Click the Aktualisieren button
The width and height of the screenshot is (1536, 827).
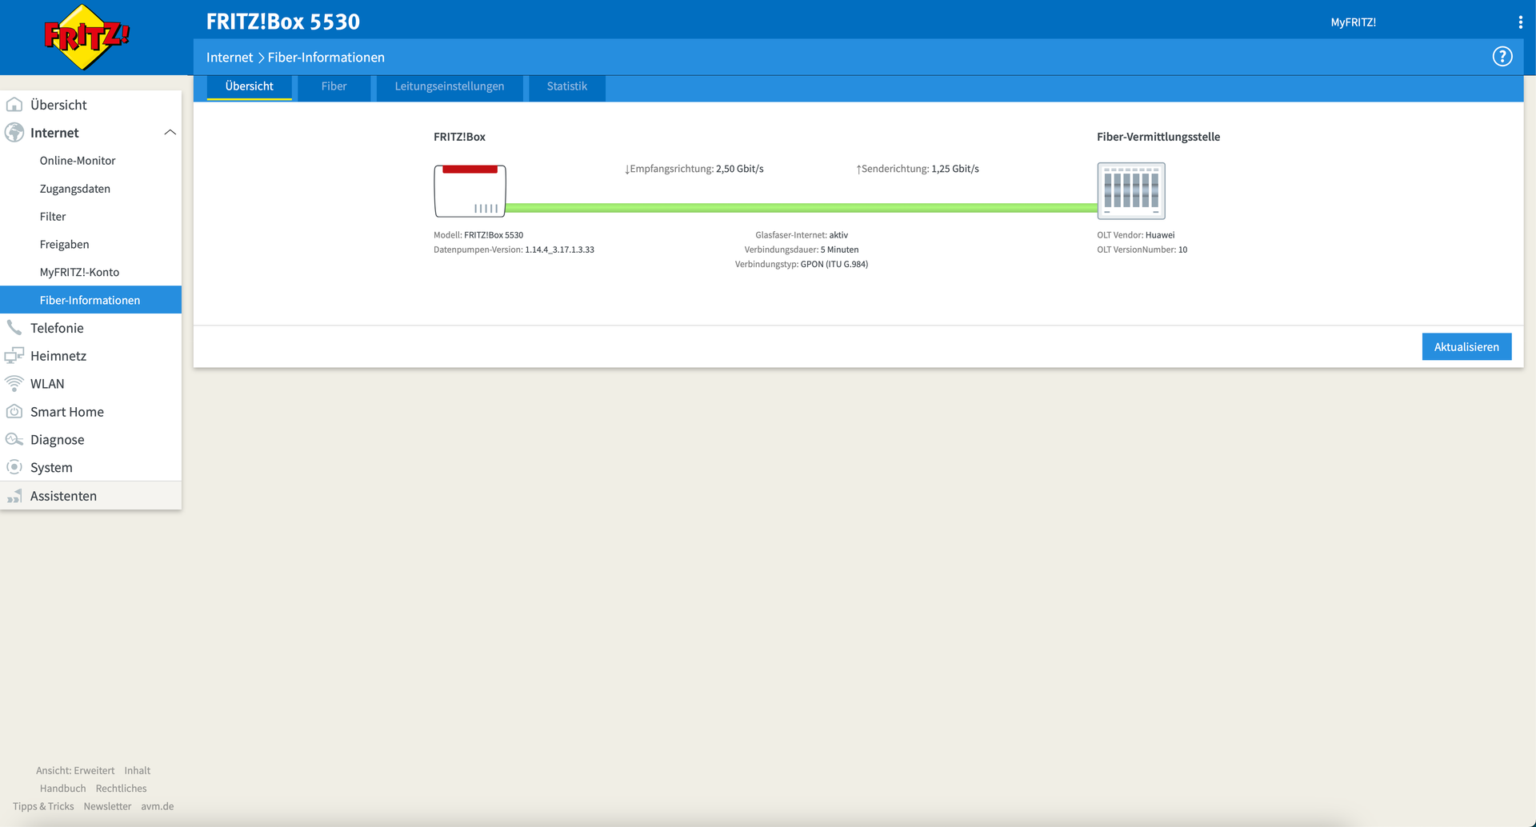pos(1466,347)
